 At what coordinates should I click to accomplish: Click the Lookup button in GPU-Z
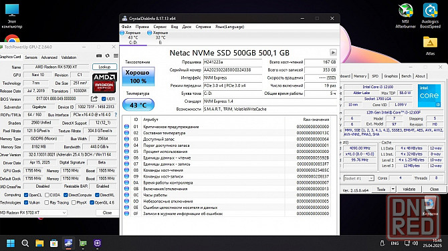point(104,67)
